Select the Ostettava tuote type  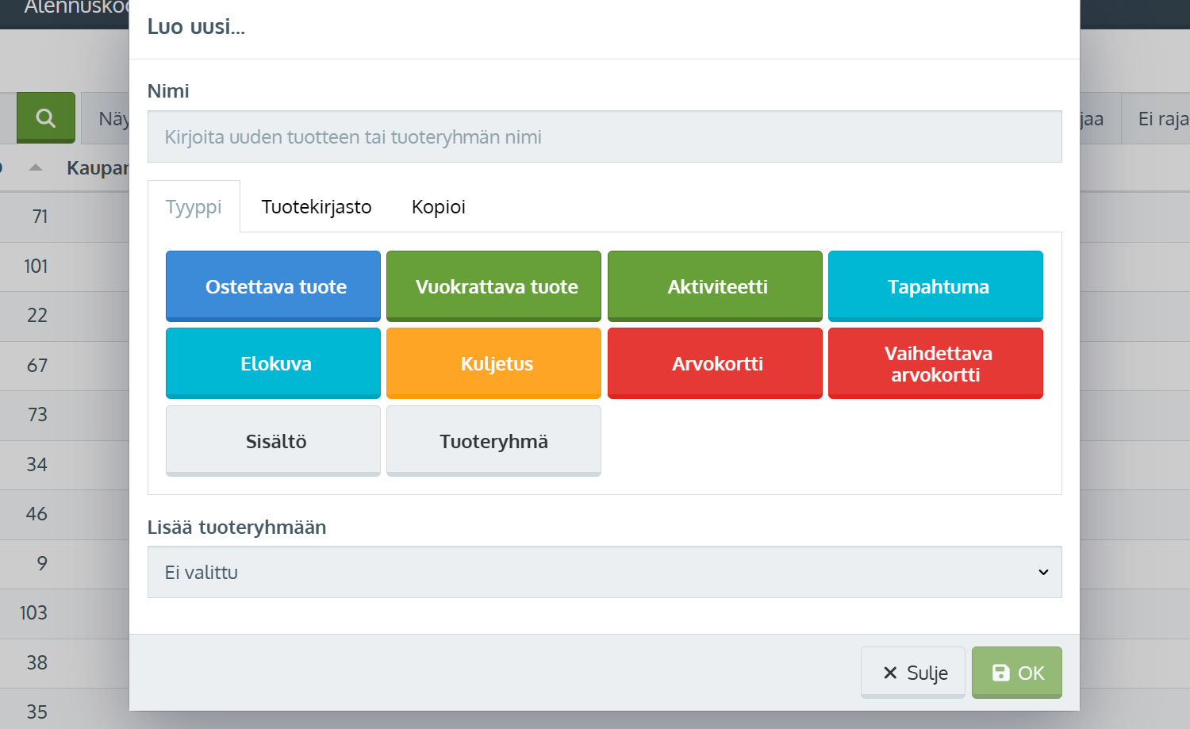pos(273,286)
